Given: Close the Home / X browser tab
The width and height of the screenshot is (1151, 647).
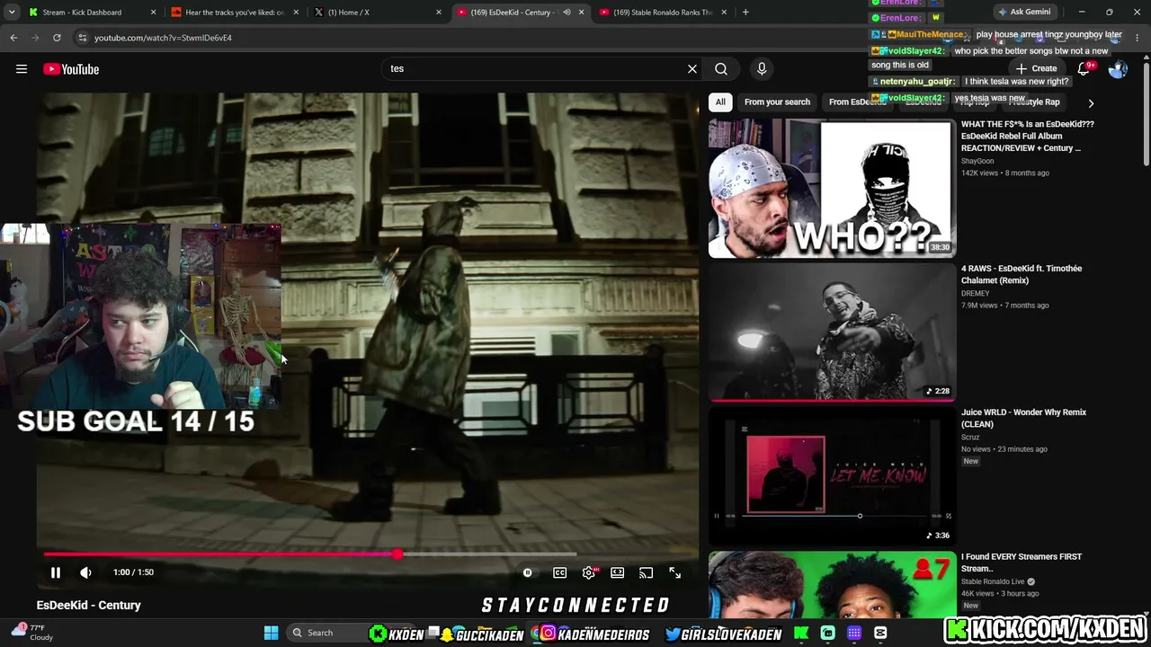Looking at the screenshot, I should point(439,13).
